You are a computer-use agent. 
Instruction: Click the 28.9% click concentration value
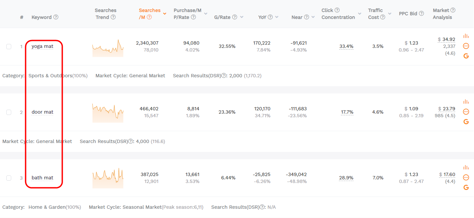[x=346, y=178]
